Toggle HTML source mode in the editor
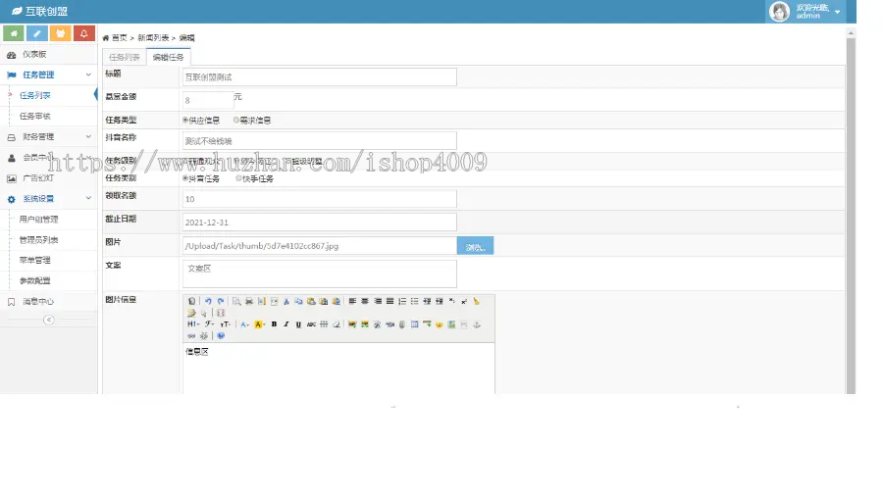The height and width of the screenshot is (496, 883). tap(192, 302)
